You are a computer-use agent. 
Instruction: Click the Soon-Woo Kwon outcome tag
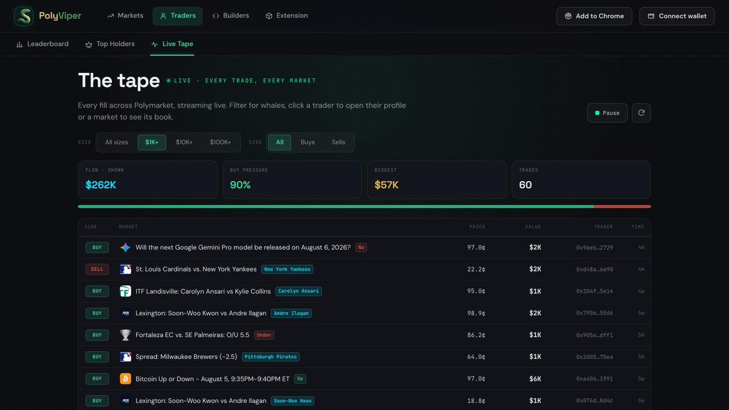[293, 401]
